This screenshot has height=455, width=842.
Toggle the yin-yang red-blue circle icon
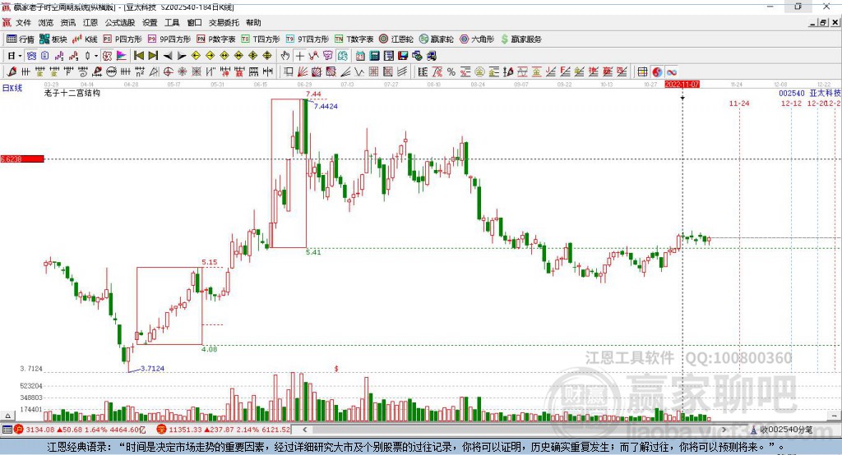(x=657, y=71)
